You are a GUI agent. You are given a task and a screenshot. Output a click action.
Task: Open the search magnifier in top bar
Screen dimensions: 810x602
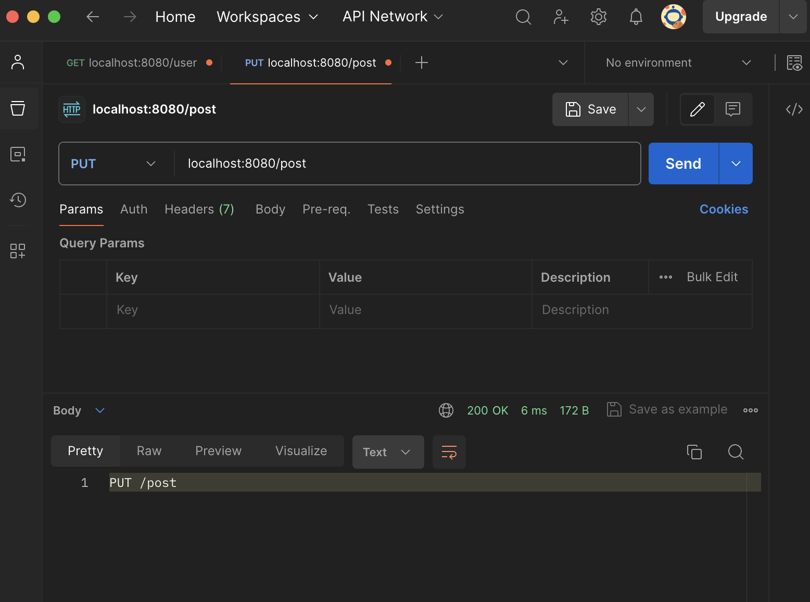coord(523,17)
